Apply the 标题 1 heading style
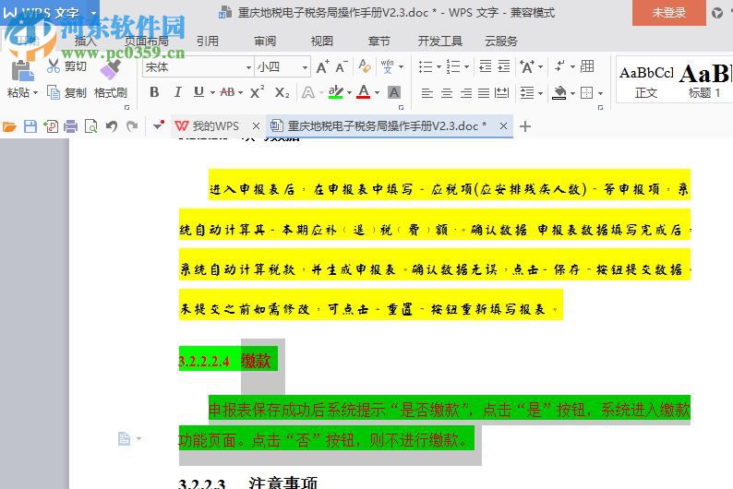 (x=704, y=82)
